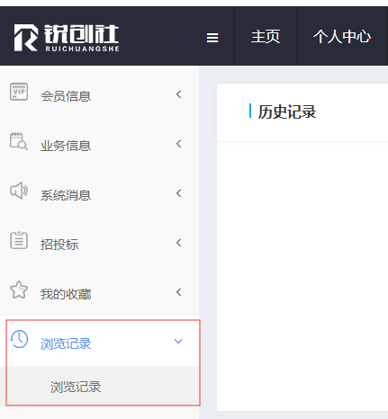Expand the 会员信息 chevron arrow
The height and width of the screenshot is (419, 388).
click(179, 94)
